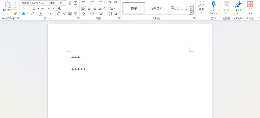
Task: Open the 編集 editing menu
Action: [x=201, y=7]
